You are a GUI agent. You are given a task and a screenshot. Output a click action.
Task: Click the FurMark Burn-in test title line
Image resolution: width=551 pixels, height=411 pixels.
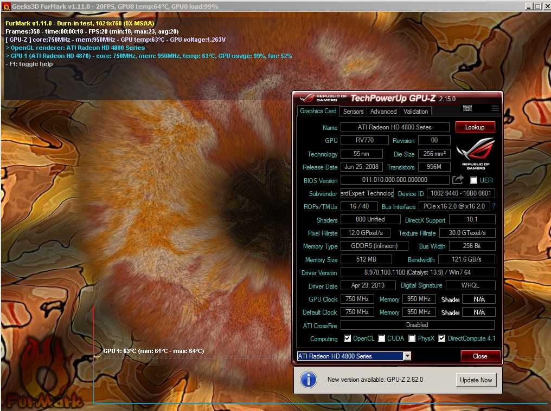coord(80,23)
